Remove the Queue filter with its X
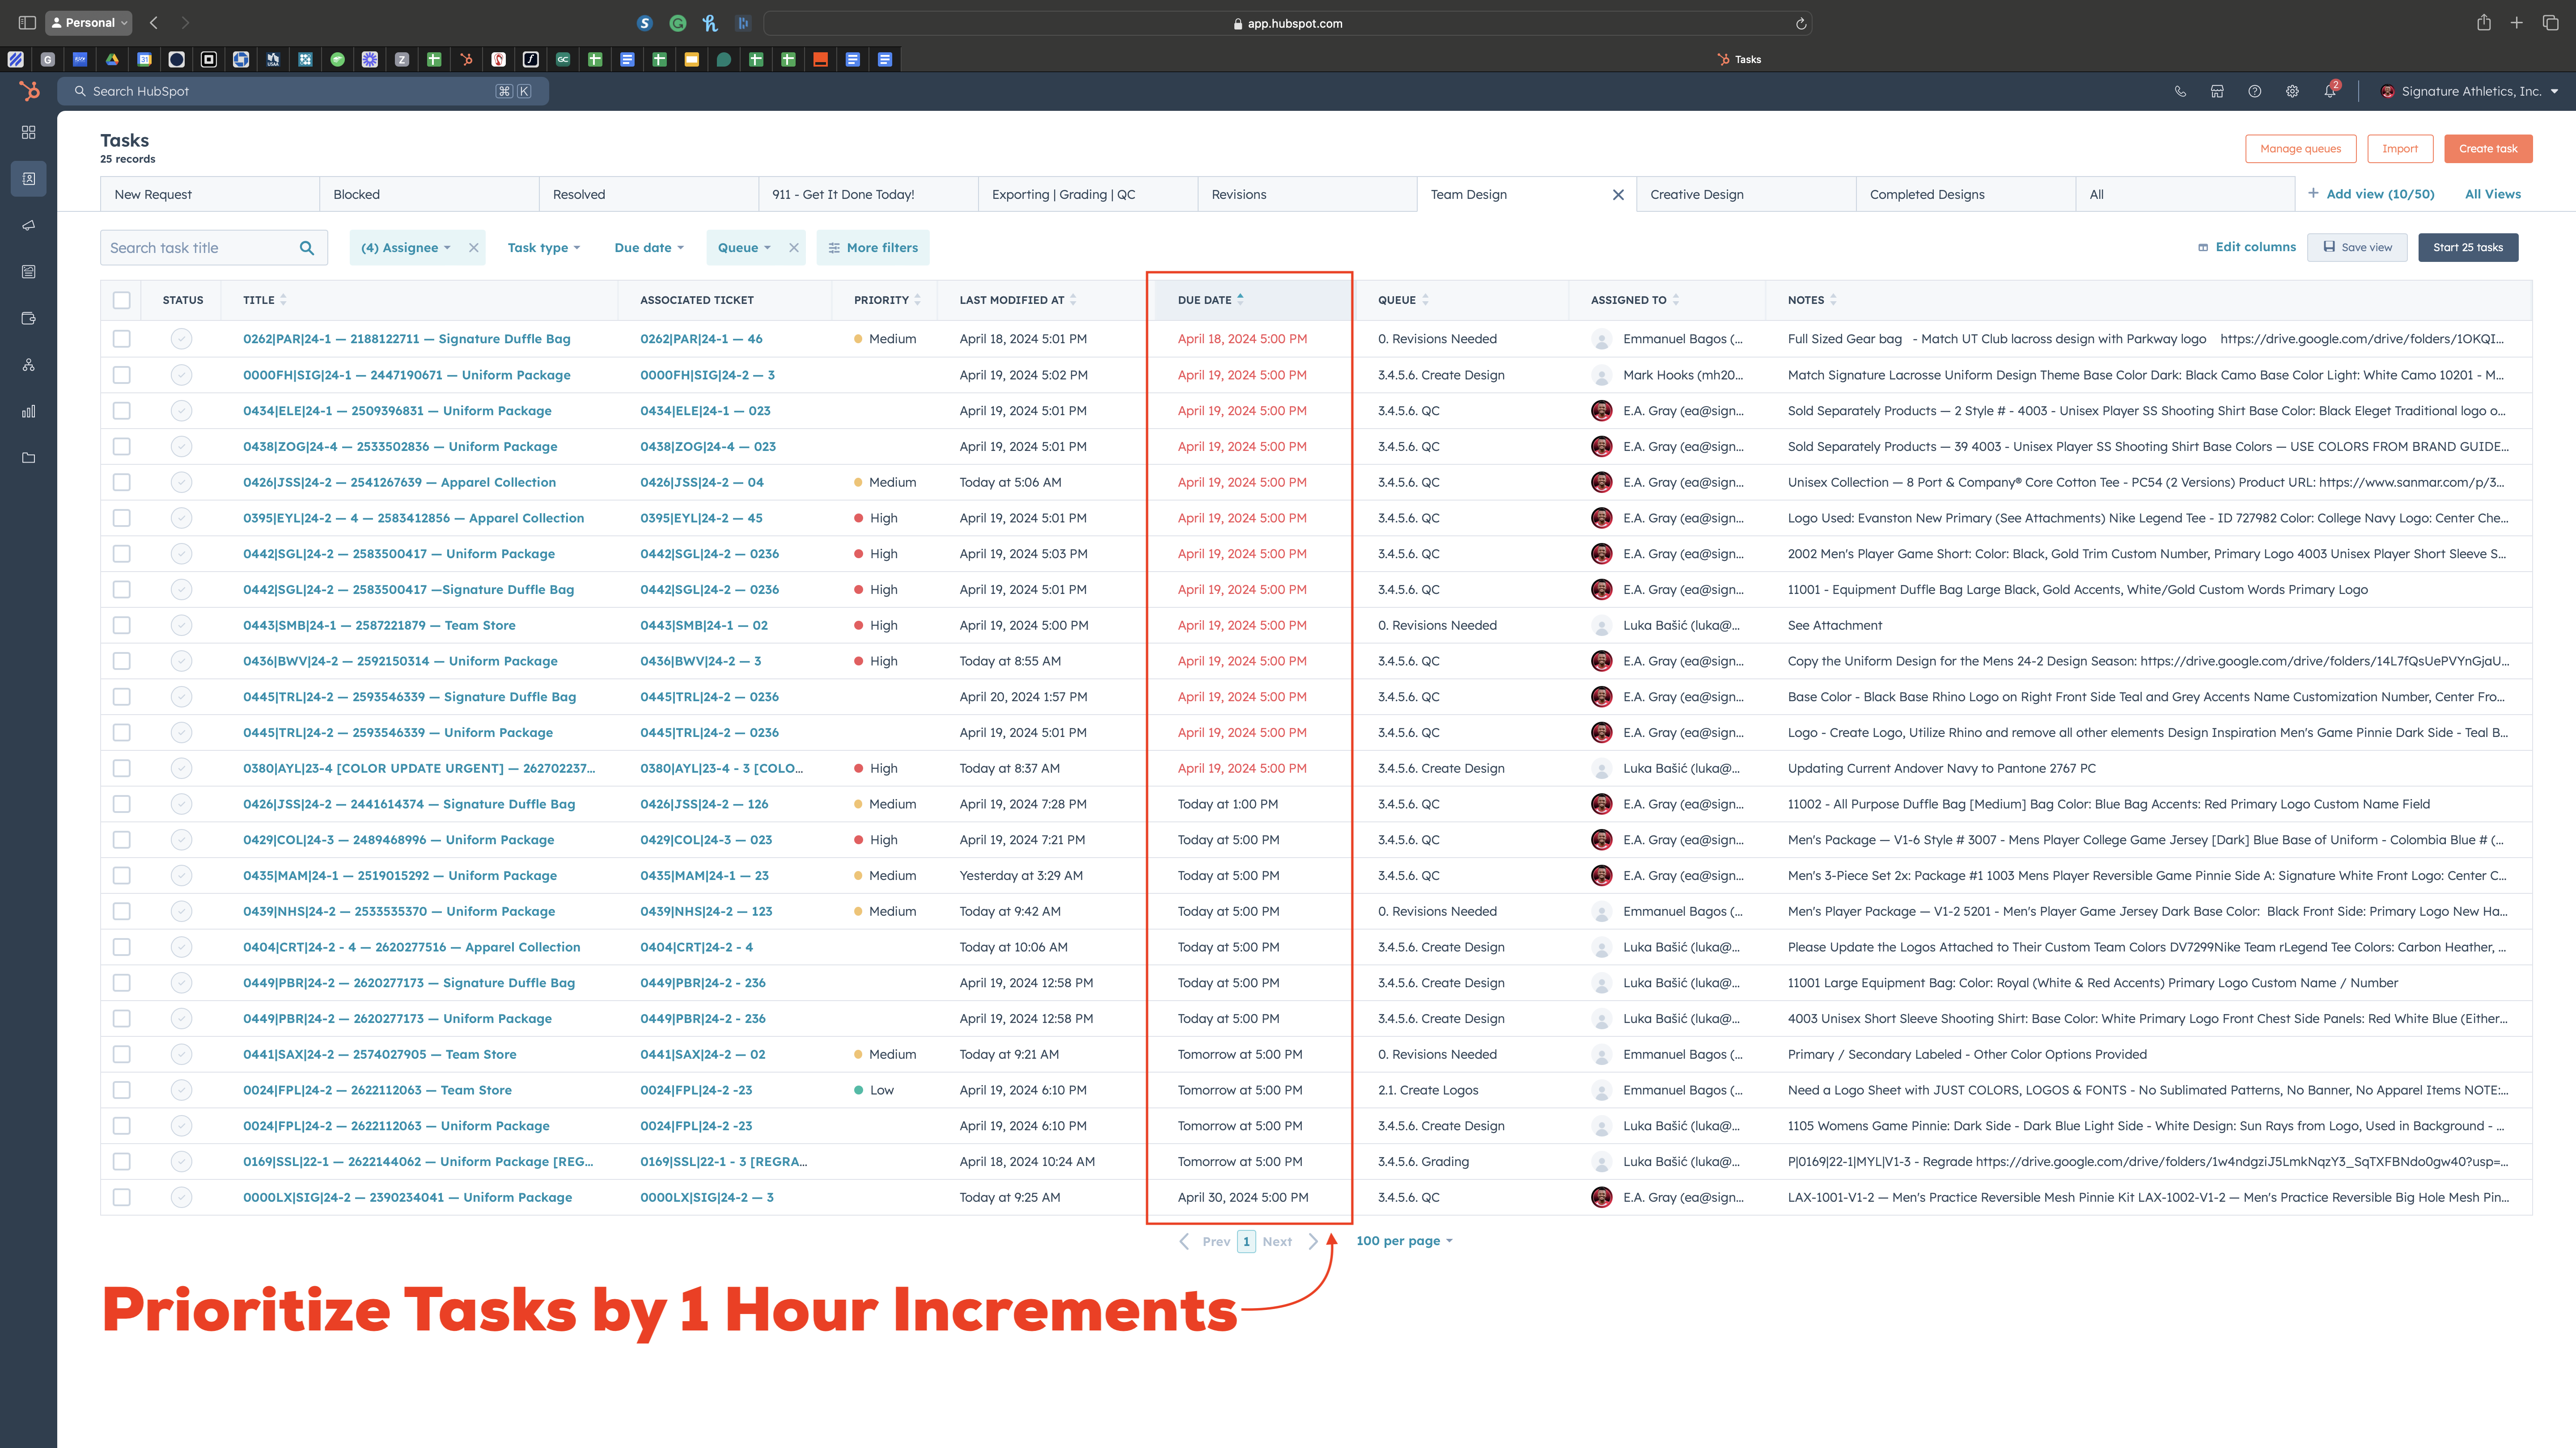This screenshot has height=1448, width=2576. [x=793, y=248]
